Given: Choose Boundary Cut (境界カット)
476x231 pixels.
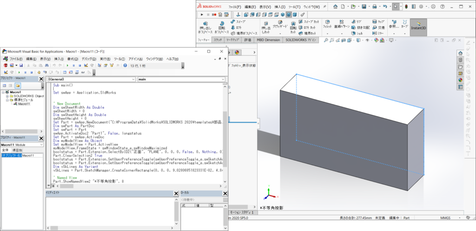Looking at the screenshot, I should click(x=307, y=33).
